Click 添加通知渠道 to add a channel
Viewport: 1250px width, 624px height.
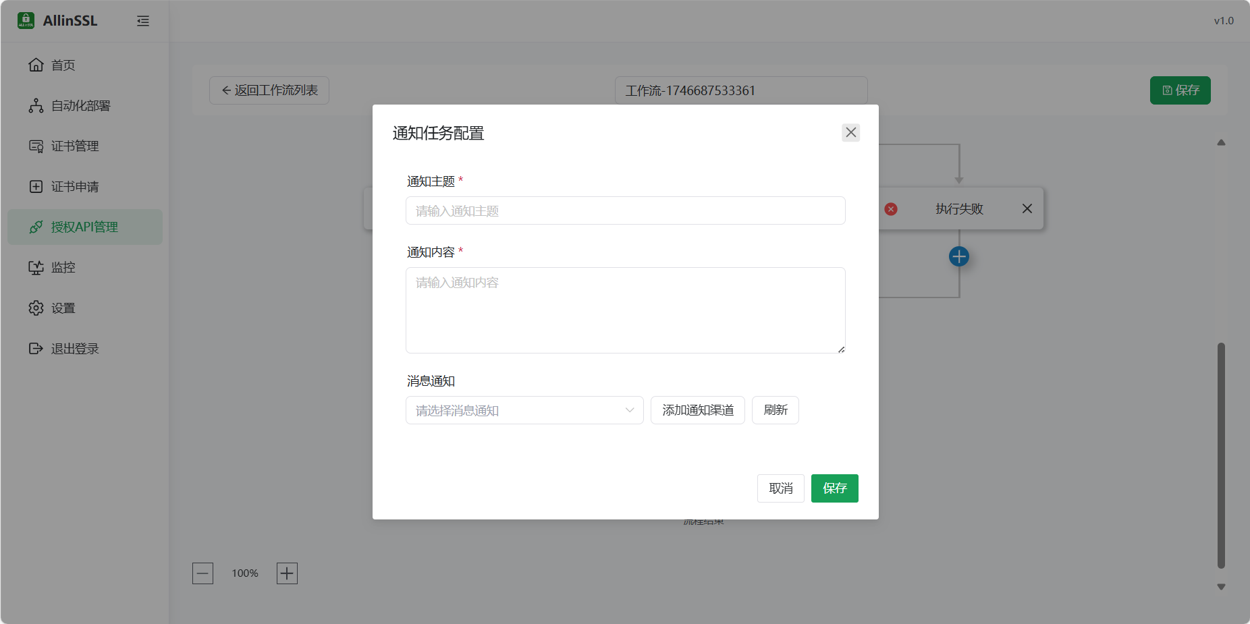697,410
